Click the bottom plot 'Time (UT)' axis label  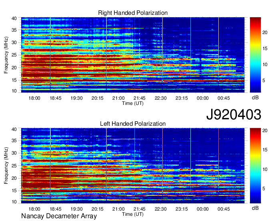coord(133,214)
